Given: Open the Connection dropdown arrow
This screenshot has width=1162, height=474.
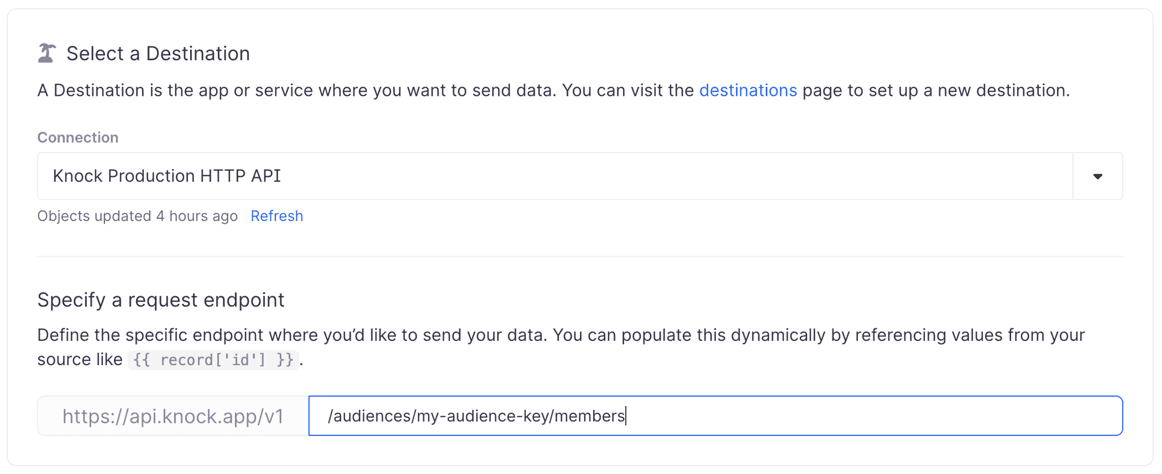Looking at the screenshot, I should click(x=1097, y=176).
